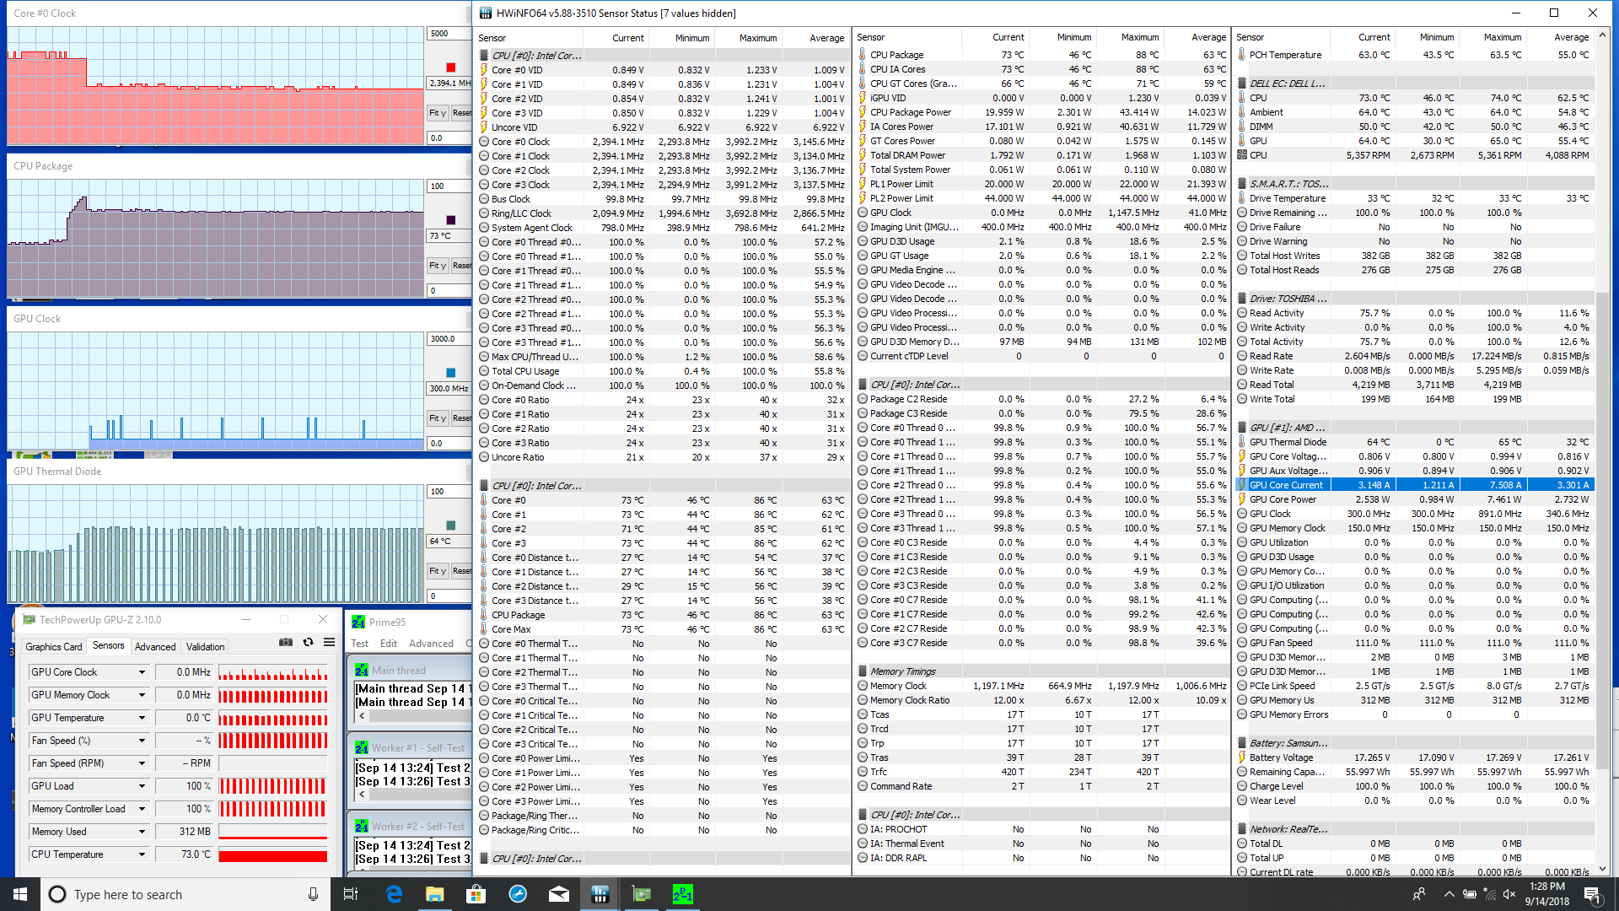Click the power icon beside CPU Package Power
1619x911 pixels.
coord(863,112)
